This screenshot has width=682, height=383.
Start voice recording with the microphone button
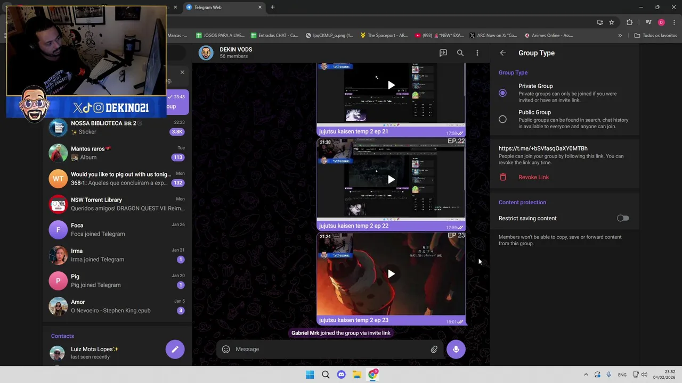[x=456, y=349]
